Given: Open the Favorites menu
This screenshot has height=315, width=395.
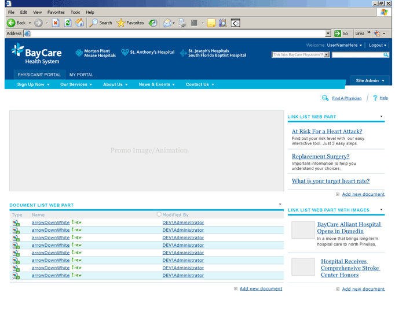Looking at the screenshot, I should pos(56,12).
